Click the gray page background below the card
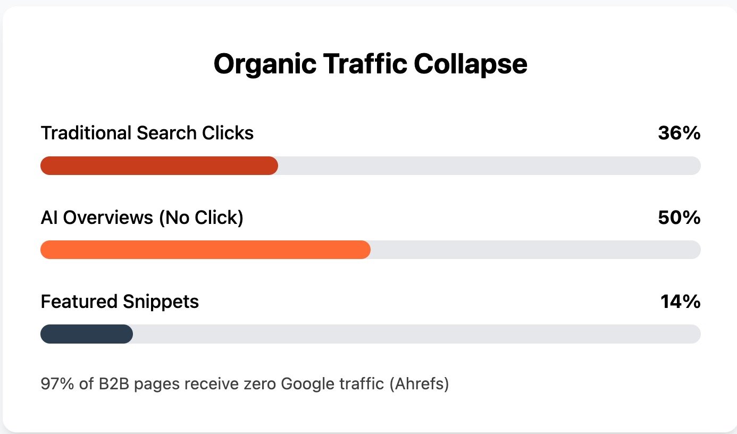The image size is (737, 434). pyautogui.click(x=368, y=433)
